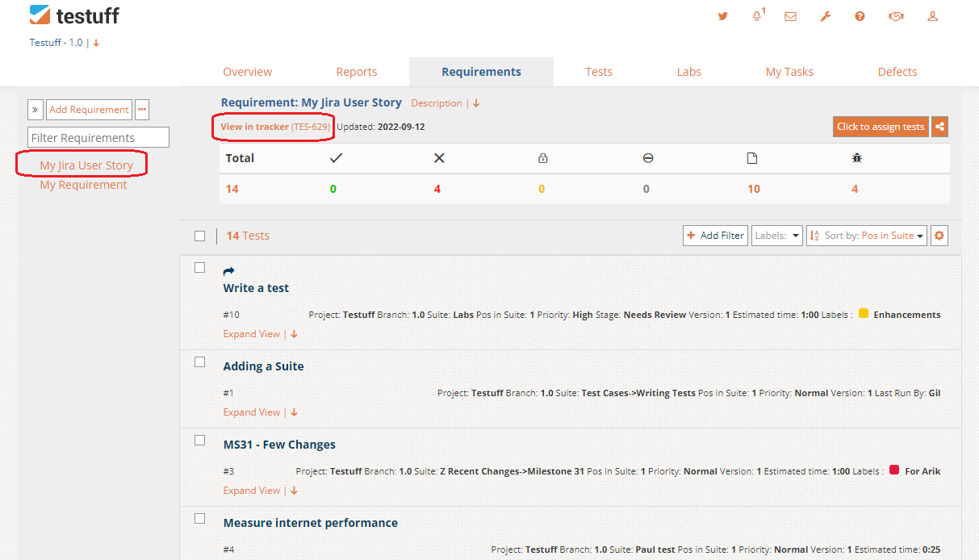Check the Adding a Suite checkbox
The height and width of the screenshot is (560, 979).
tap(199, 361)
